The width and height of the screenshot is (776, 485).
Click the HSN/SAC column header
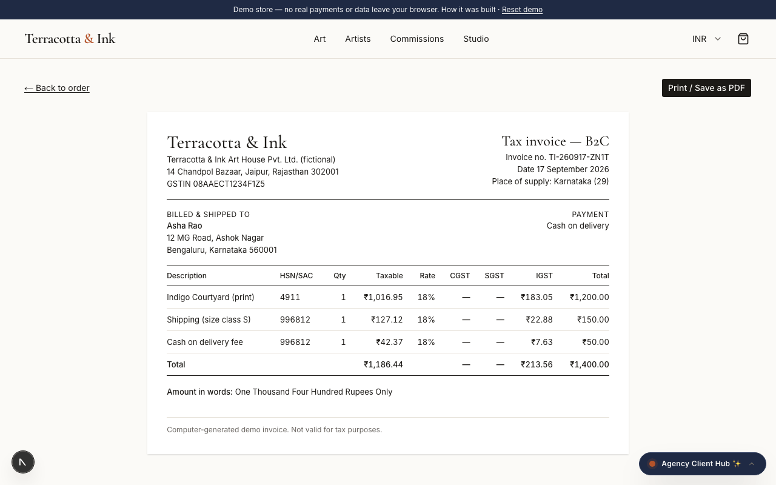point(296,275)
